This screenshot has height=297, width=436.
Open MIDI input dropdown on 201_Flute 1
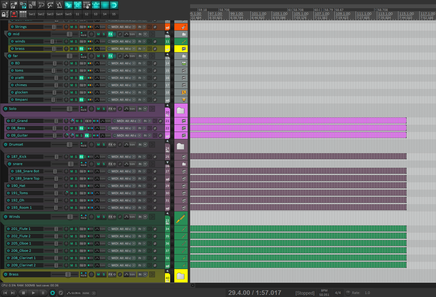134,229
